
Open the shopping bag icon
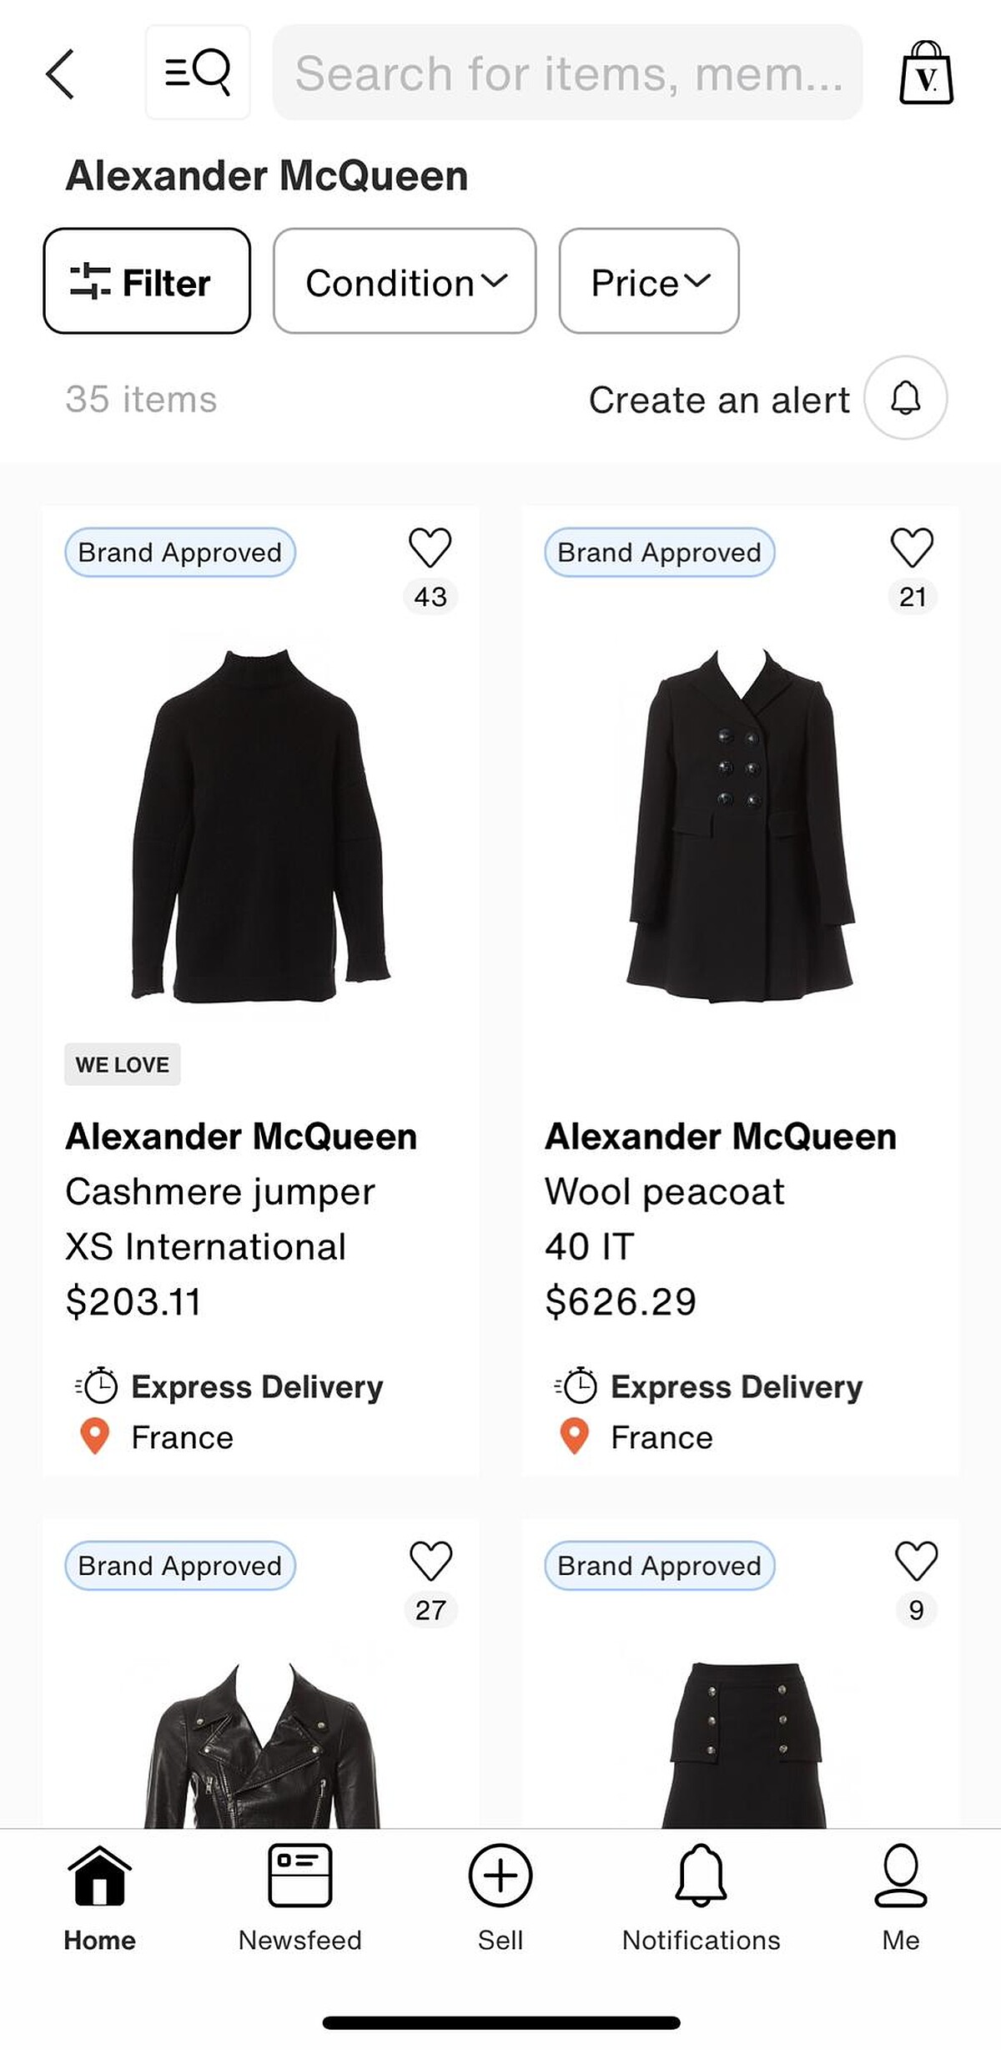[926, 73]
